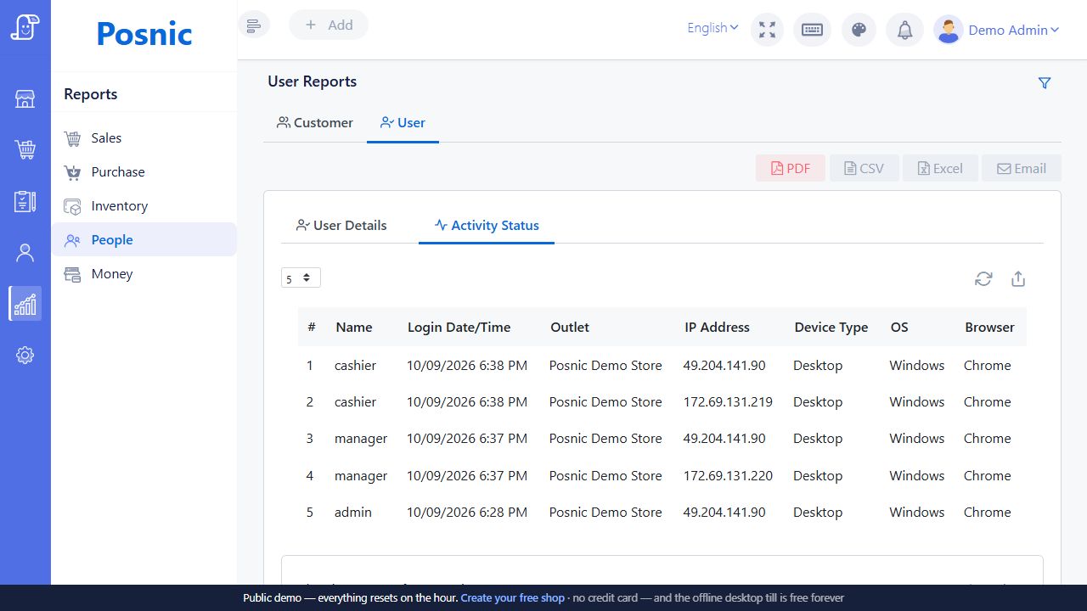
Task: Toggle the sidebar menu collapse icon
Action: point(254,25)
